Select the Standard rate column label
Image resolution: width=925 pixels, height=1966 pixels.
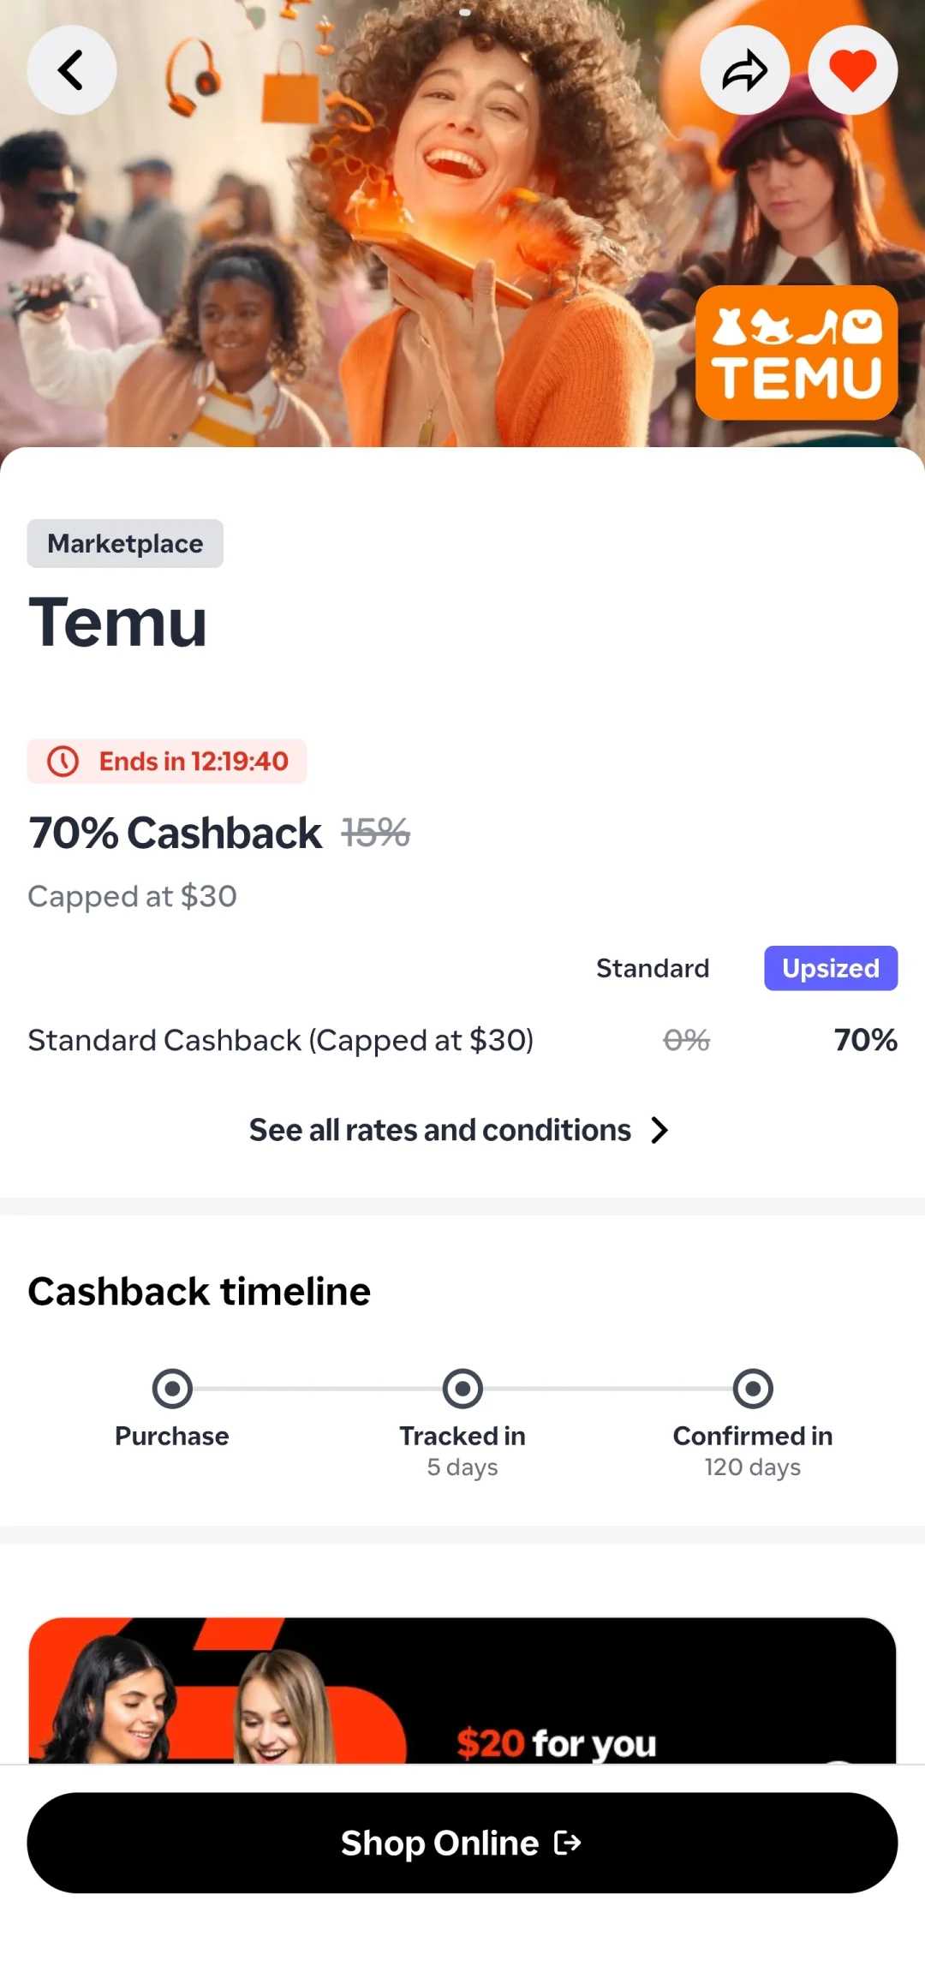coord(653,968)
